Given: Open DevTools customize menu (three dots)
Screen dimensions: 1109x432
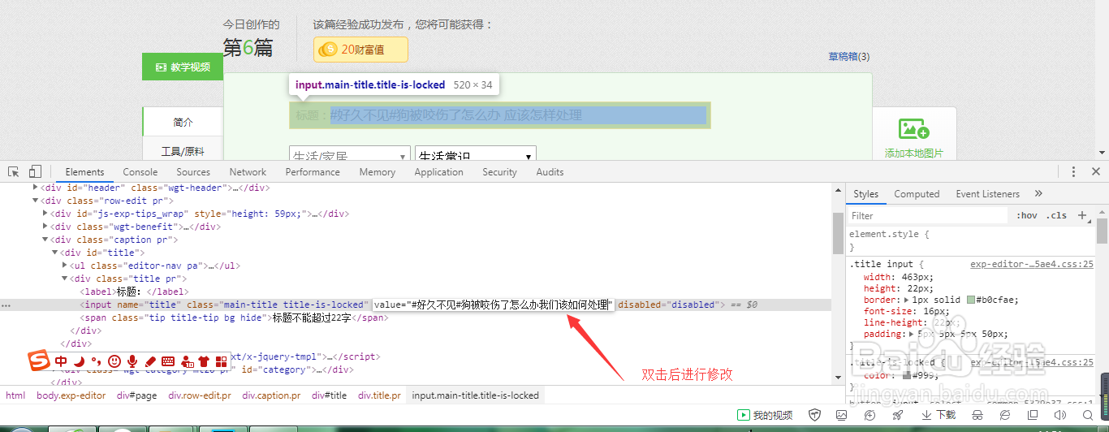Looking at the screenshot, I should [1073, 171].
